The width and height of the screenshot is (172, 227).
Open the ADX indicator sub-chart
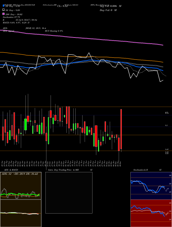click(21, 186)
